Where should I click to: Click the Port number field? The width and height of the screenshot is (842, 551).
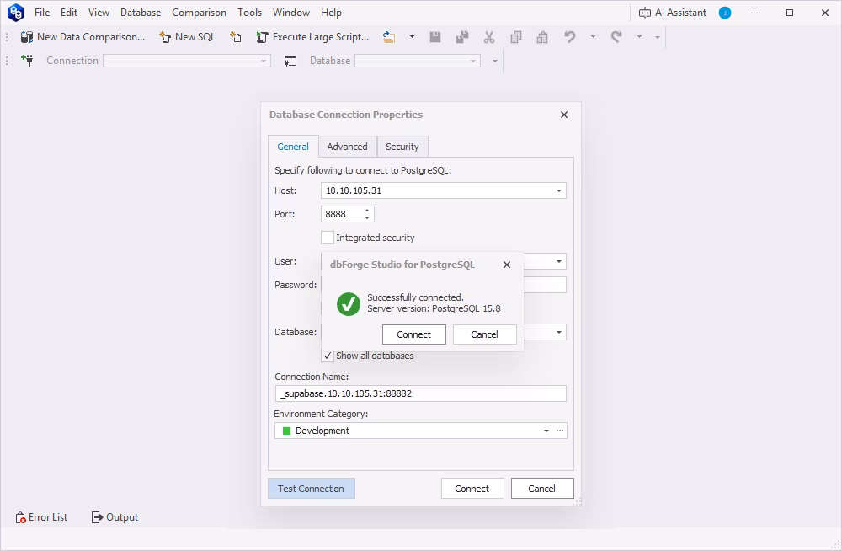[x=342, y=214]
